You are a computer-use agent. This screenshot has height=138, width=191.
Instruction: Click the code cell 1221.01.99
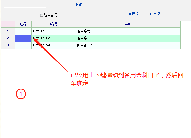coord(54,45)
